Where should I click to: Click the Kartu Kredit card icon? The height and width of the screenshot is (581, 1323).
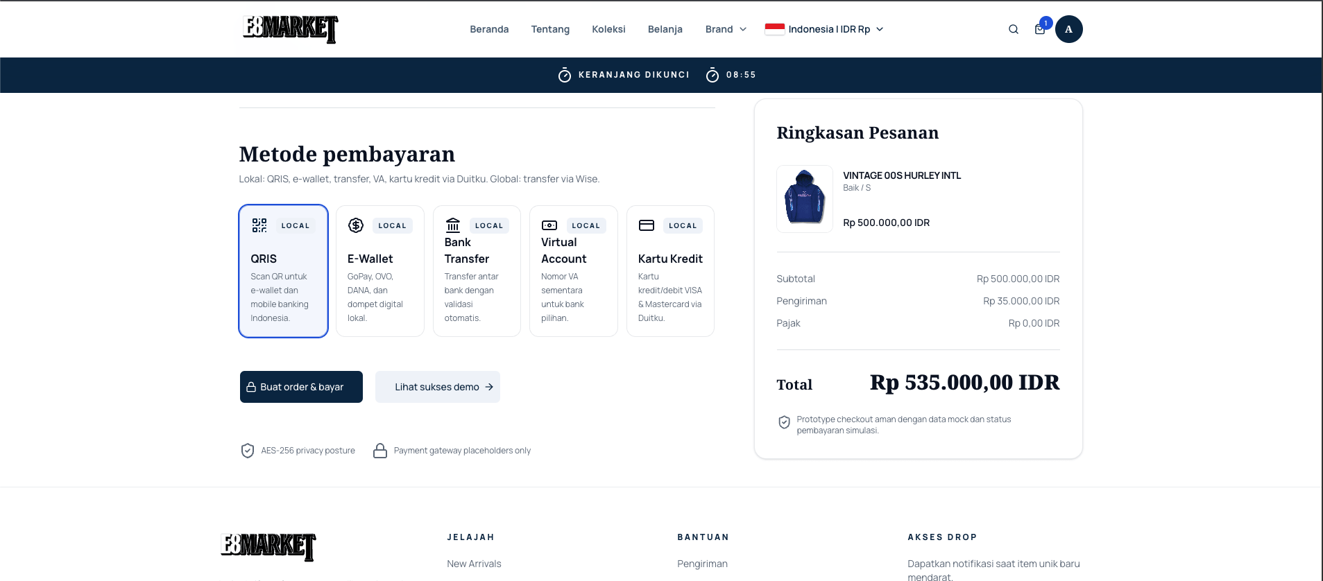click(x=647, y=225)
